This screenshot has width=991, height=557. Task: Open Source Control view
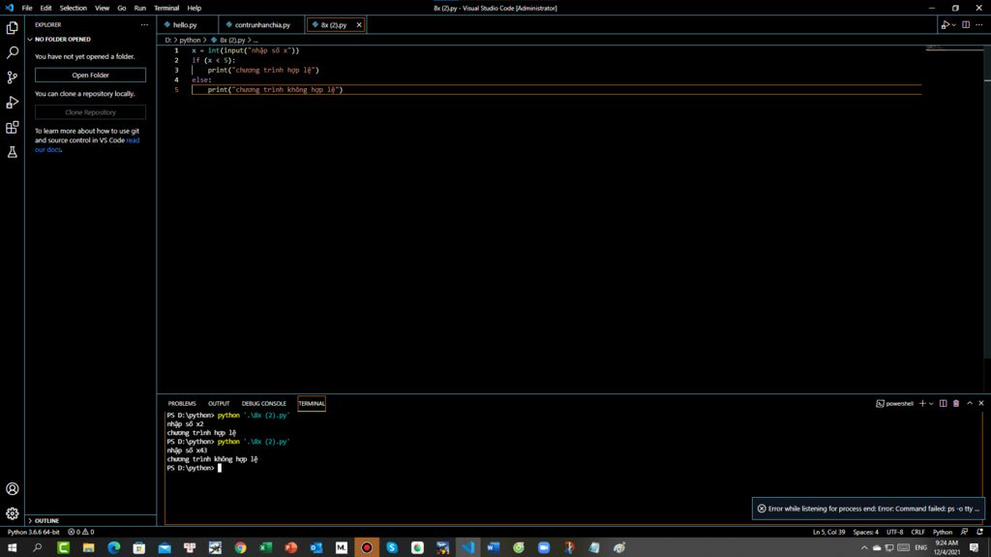tap(12, 77)
